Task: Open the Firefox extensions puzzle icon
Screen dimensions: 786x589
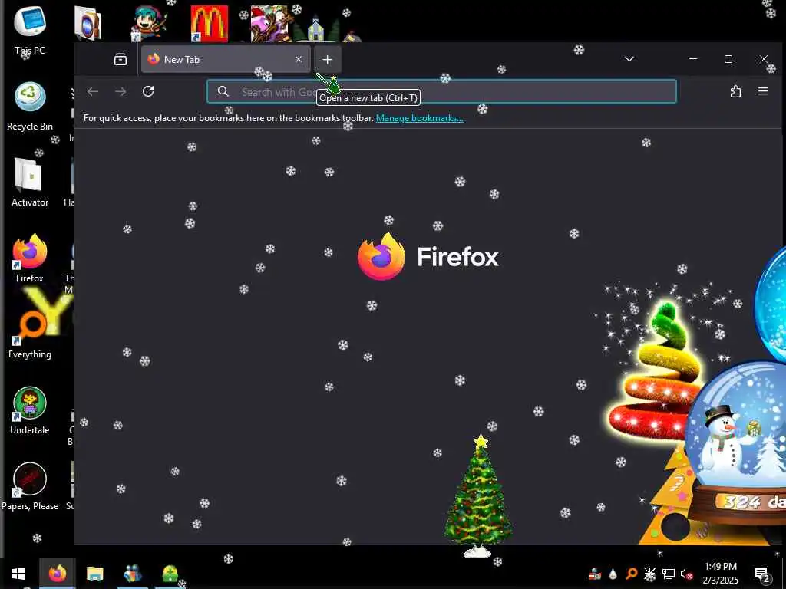Action: pyautogui.click(x=735, y=91)
